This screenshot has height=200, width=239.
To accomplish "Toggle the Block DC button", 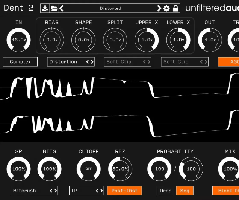I will [226, 191].
